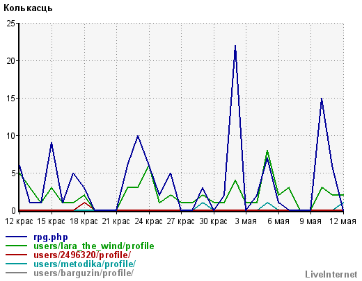This screenshot has width=362, height=281.
Task: Click the rpg.php legend label
Action: click(51, 237)
